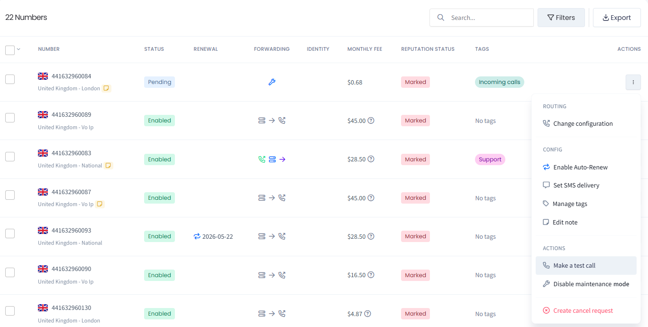Click the UK flag for 441632960093
This screenshot has width=648, height=327.
coord(43,230)
